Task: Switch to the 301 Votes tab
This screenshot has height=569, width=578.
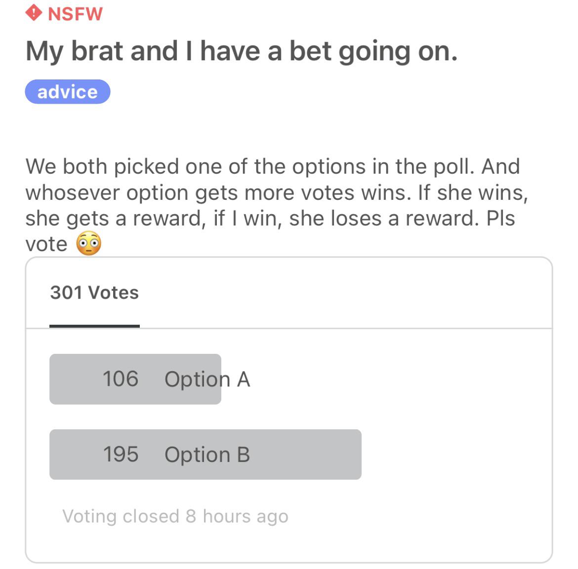Action: 94,292
